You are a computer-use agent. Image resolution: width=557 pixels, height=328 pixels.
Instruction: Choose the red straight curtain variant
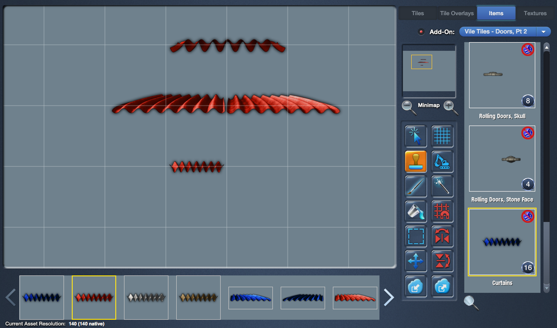pyautogui.click(x=94, y=298)
